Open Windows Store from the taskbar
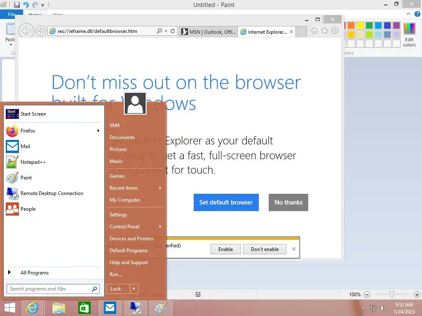The width and height of the screenshot is (422, 316). (84, 308)
